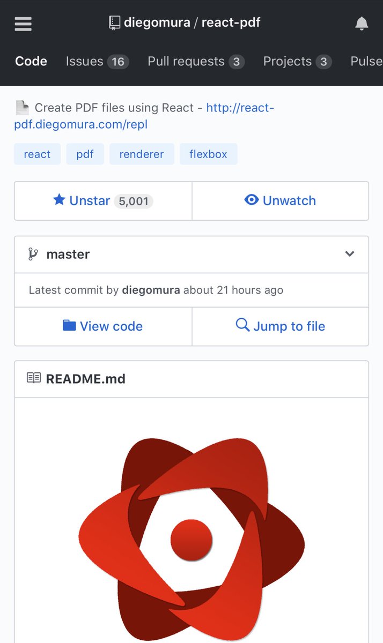Expand the master branch dropdown chevron

350,254
